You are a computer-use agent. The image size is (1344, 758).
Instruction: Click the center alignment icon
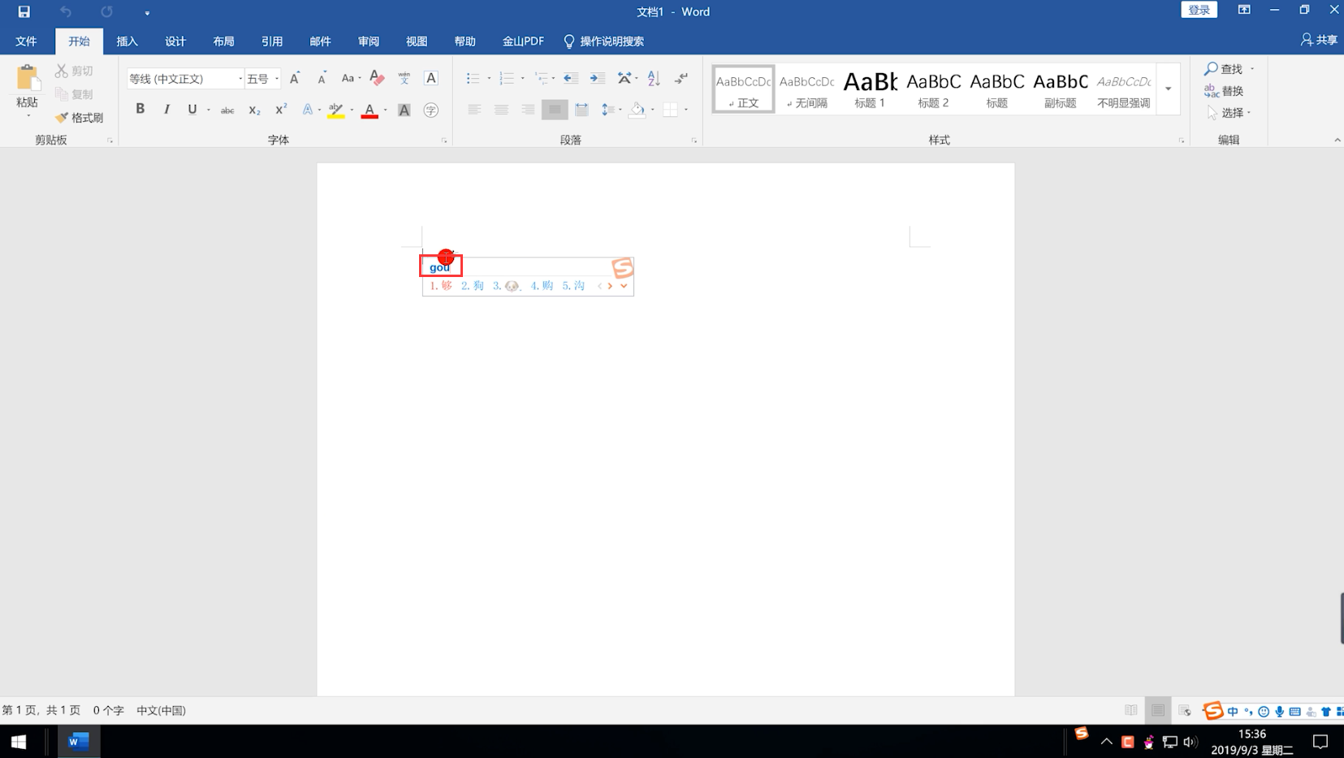point(501,110)
